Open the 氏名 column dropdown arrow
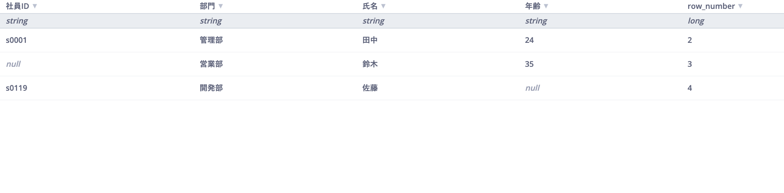This screenshot has width=784, height=193. click(x=383, y=6)
